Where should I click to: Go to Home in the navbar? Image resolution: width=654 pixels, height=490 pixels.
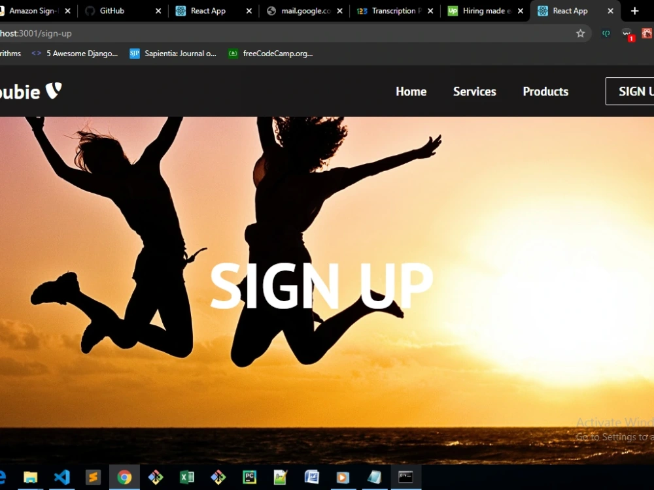click(411, 91)
